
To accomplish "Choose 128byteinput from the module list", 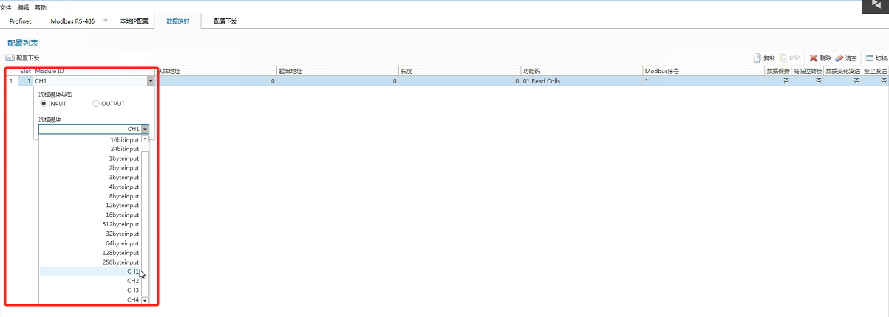I will (x=90, y=253).
